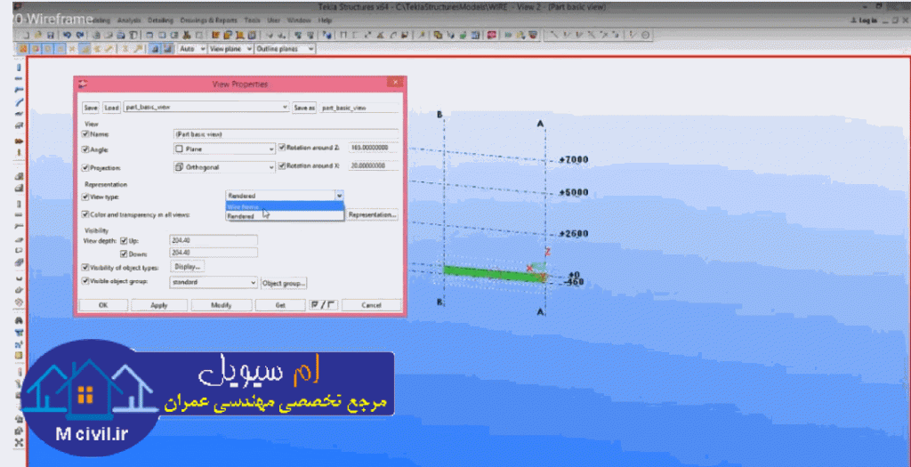
Task: Expand the Visible object group standard dropdown
Action: (x=253, y=283)
